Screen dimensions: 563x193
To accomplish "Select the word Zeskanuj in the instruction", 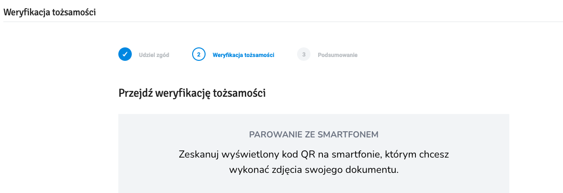I will pyautogui.click(x=198, y=155).
